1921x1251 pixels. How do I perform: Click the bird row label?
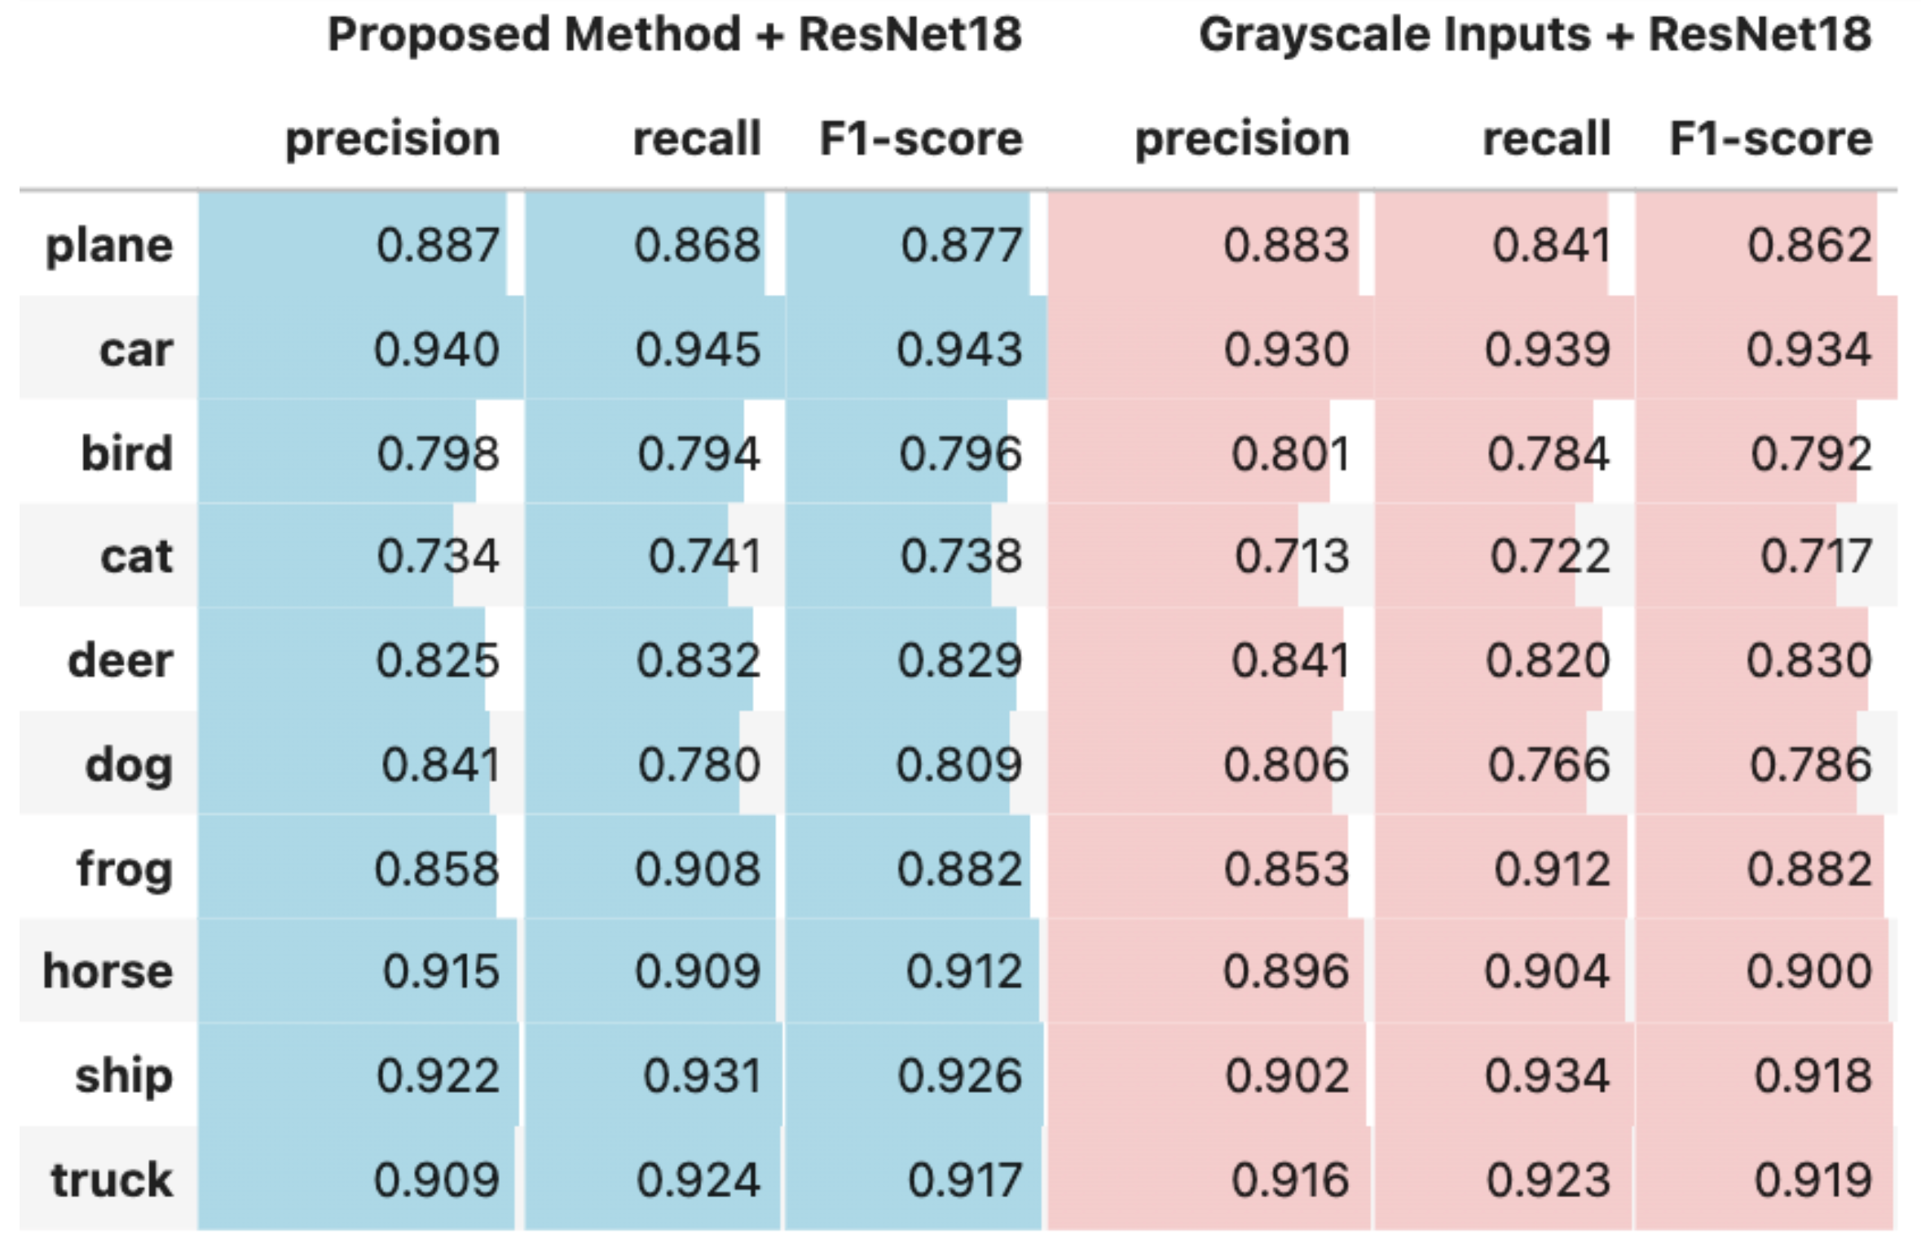point(126,453)
